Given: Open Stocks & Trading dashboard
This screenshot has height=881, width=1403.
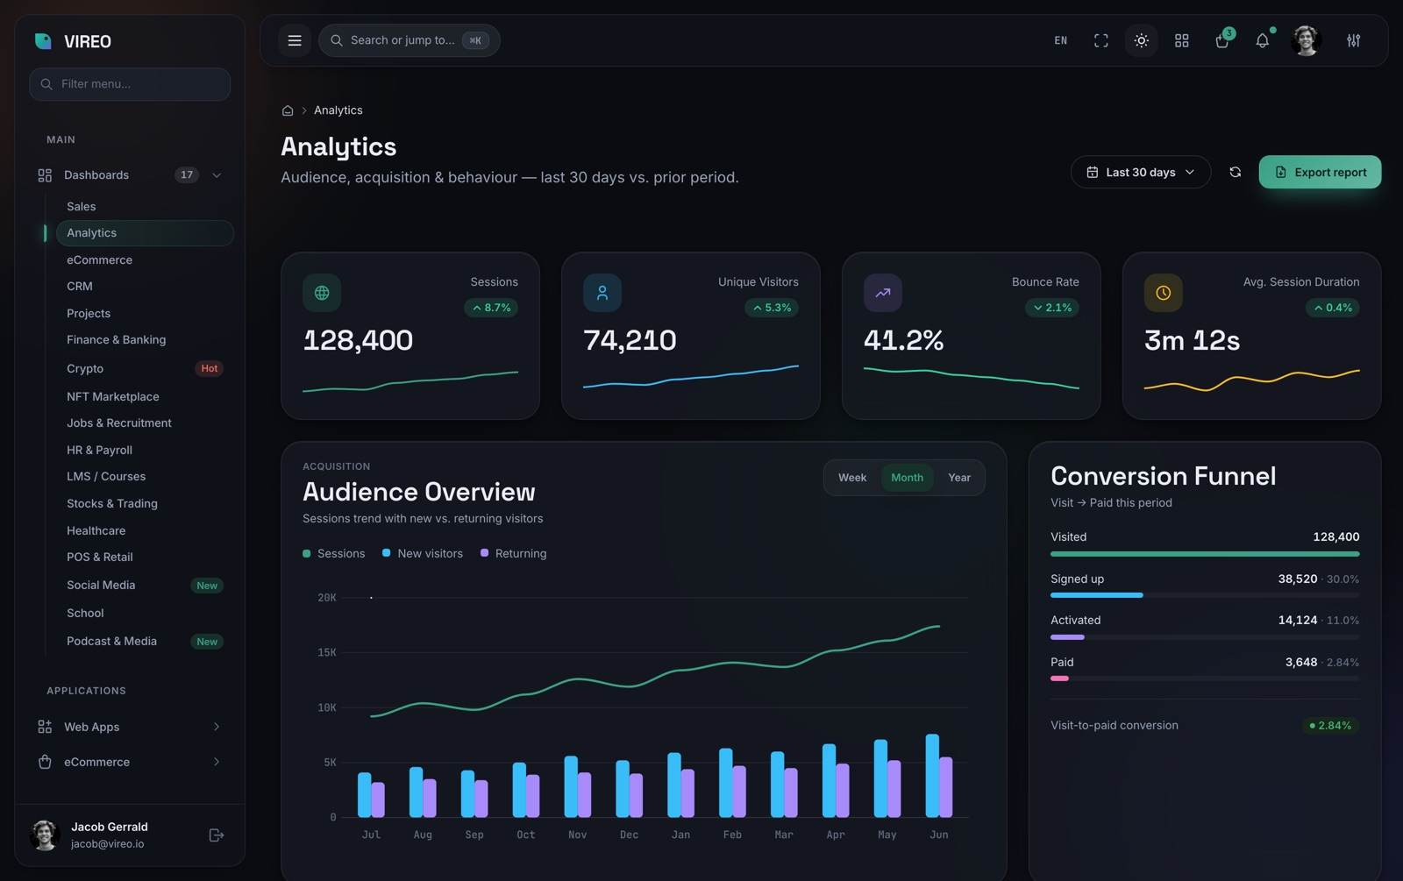Looking at the screenshot, I should tap(145, 504).
